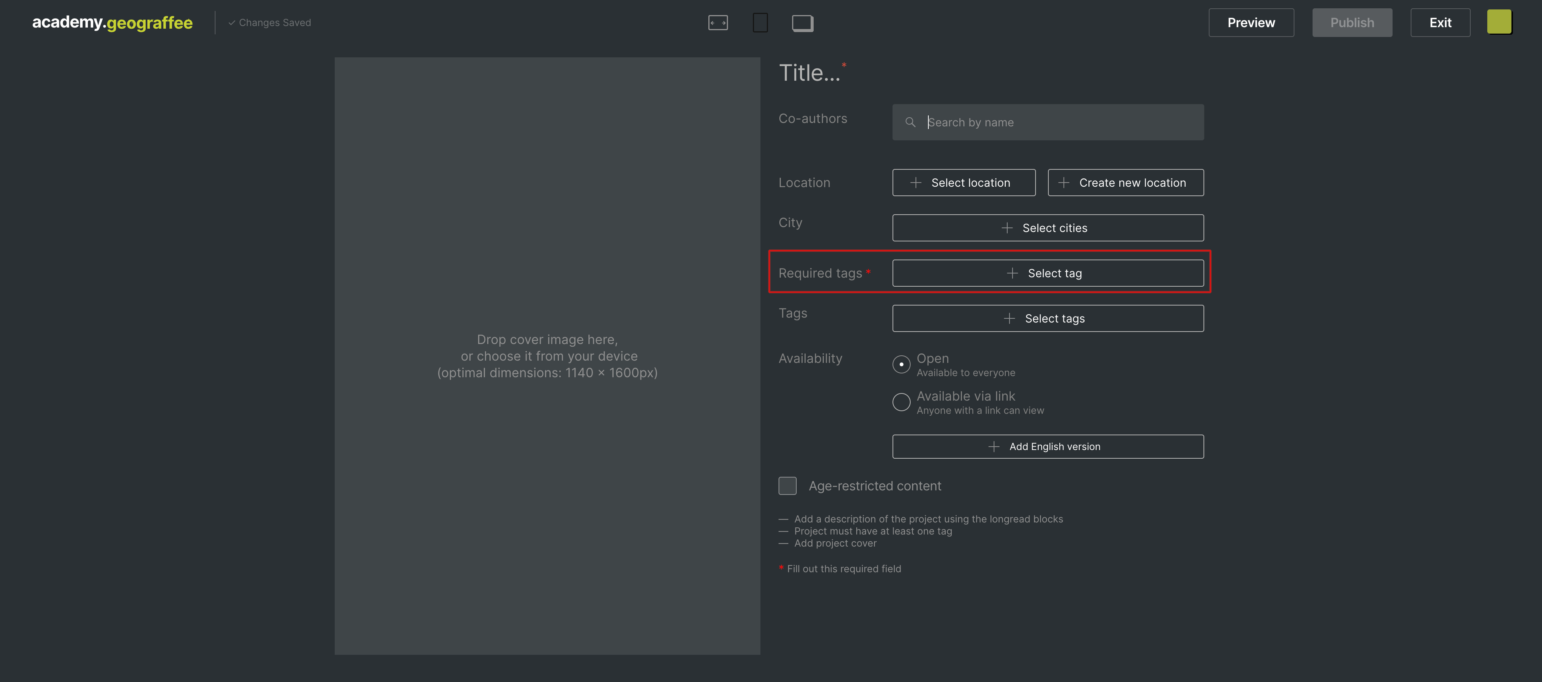
Task: Select the Open availability option
Action: (901, 364)
